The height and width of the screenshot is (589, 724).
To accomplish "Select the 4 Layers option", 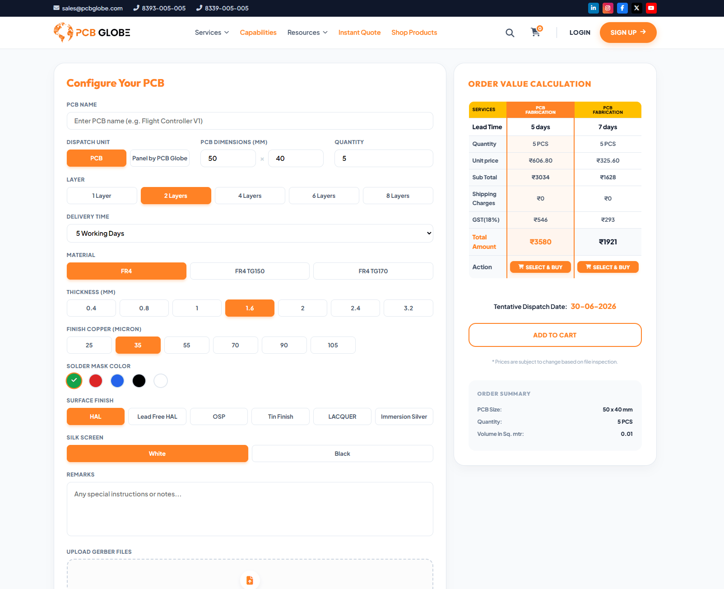I will pos(250,196).
